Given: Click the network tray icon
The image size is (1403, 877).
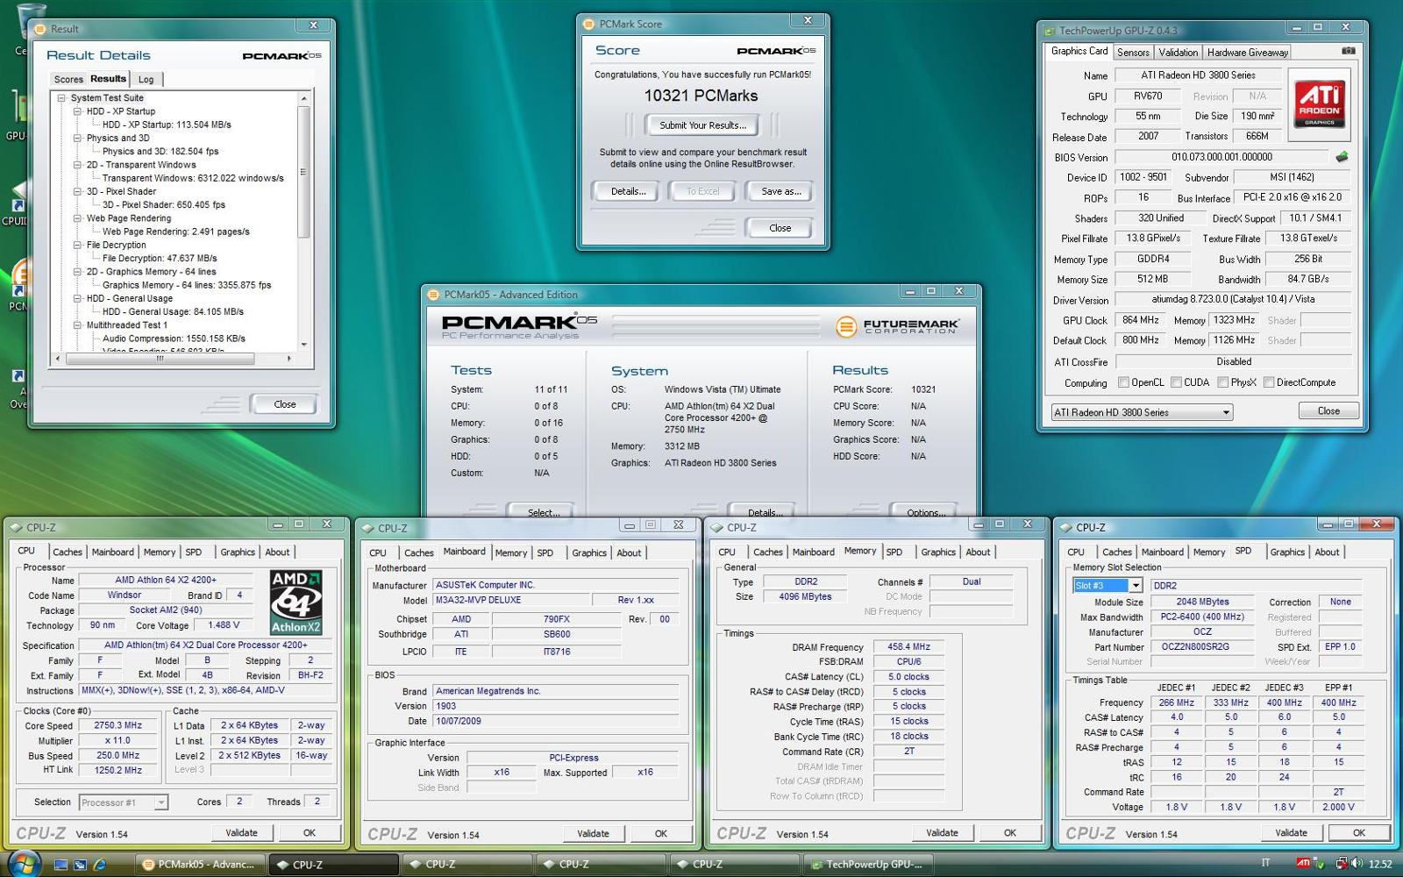Looking at the screenshot, I should click(x=1341, y=864).
